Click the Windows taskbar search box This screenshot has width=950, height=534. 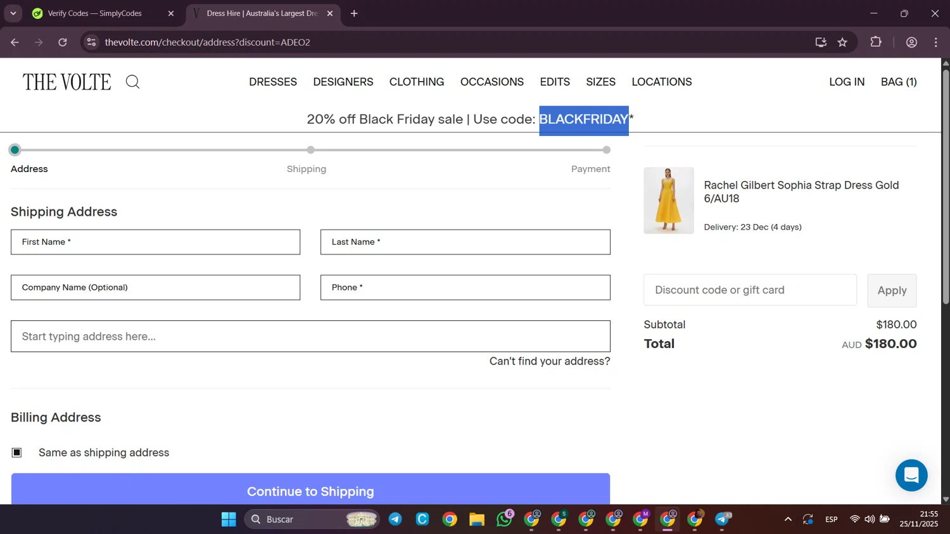point(312,519)
